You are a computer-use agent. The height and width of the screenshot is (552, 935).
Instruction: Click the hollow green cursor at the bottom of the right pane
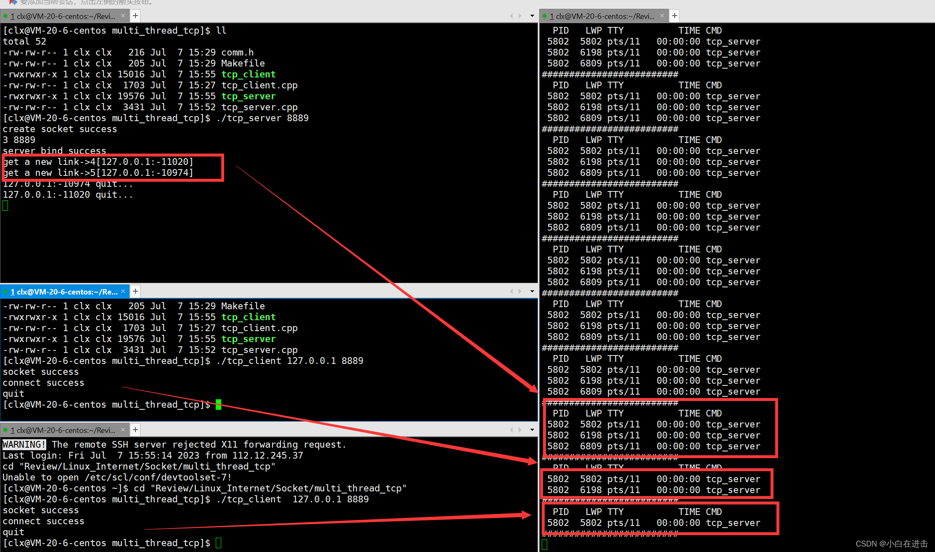click(545, 544)
